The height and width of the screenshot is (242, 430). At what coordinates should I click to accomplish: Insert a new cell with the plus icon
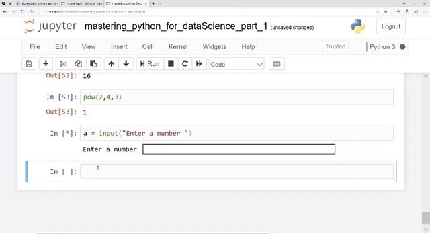46,64
